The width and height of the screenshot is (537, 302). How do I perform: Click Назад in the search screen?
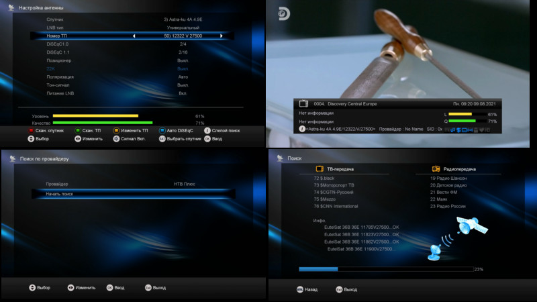307,289
